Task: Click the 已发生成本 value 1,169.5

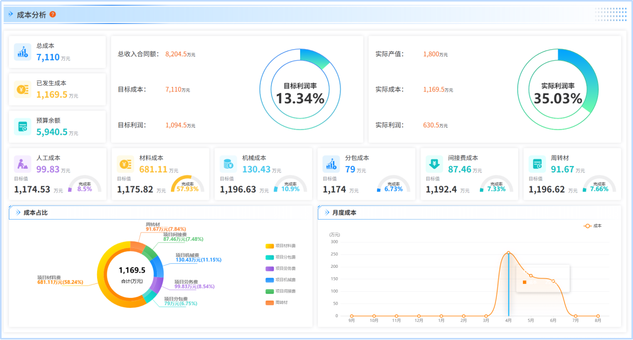Action: point(52,95)
